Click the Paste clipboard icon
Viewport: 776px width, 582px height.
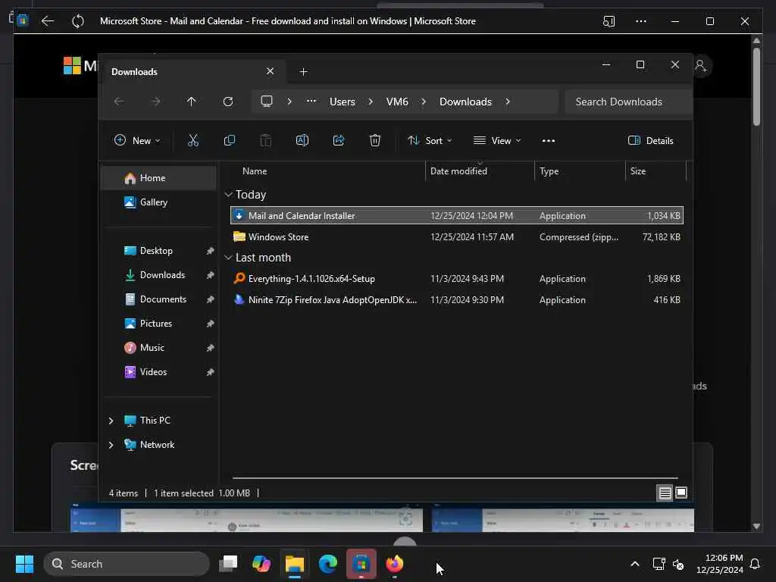coord(266,140)
